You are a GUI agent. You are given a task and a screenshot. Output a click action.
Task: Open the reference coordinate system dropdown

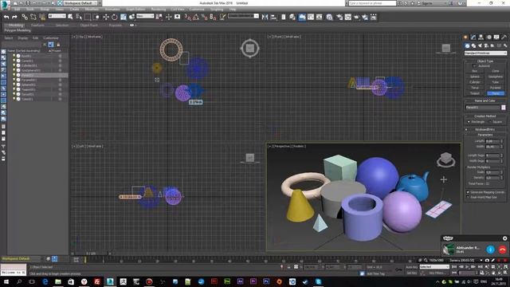pos(145,16)
